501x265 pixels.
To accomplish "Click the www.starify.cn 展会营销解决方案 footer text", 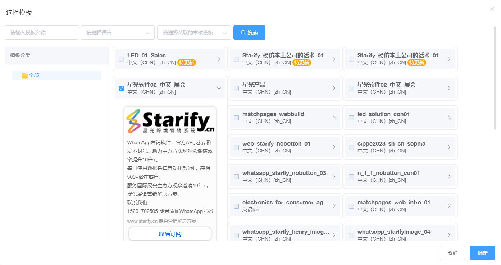I will [x=161, y=221].
